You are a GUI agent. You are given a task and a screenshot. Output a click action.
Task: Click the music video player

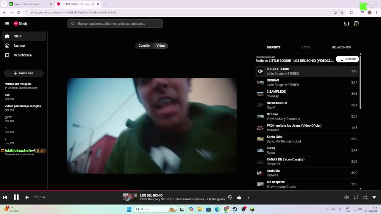152,126
